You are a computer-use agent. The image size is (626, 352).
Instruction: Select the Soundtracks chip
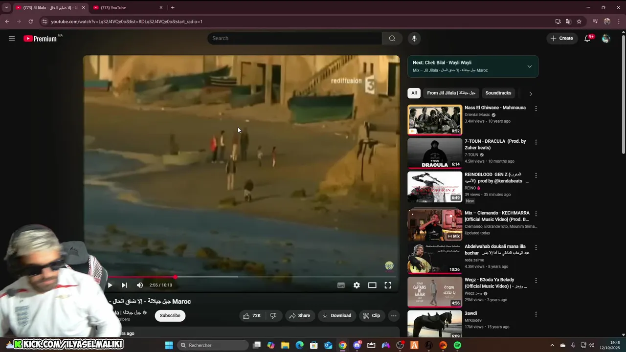498,93
